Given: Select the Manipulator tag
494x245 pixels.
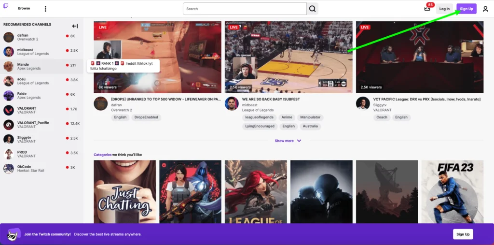Looking at the screenshot, I should [310, 117].
